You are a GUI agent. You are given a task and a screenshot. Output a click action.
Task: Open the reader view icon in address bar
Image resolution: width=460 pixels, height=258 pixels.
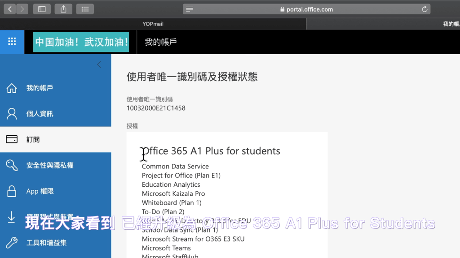click(190, 9)
